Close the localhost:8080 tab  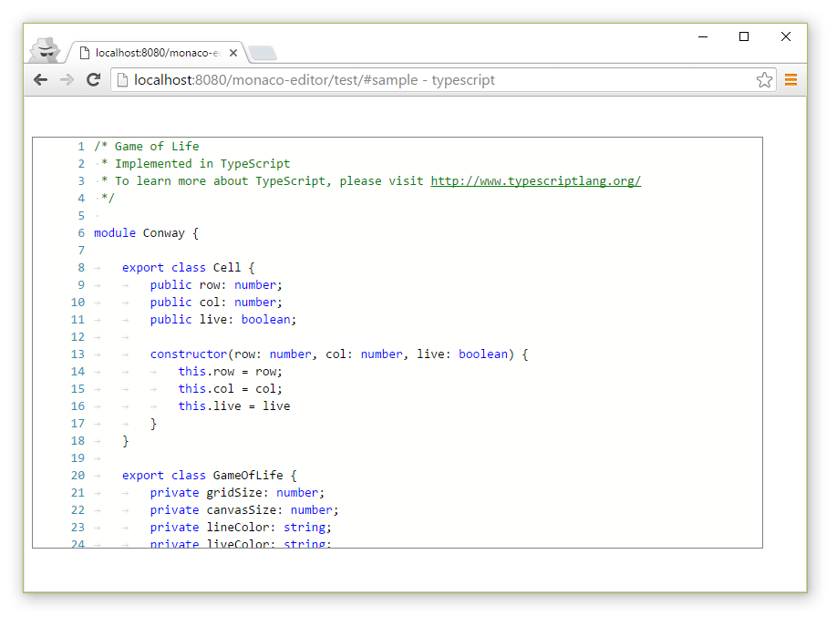click(233, 53)
